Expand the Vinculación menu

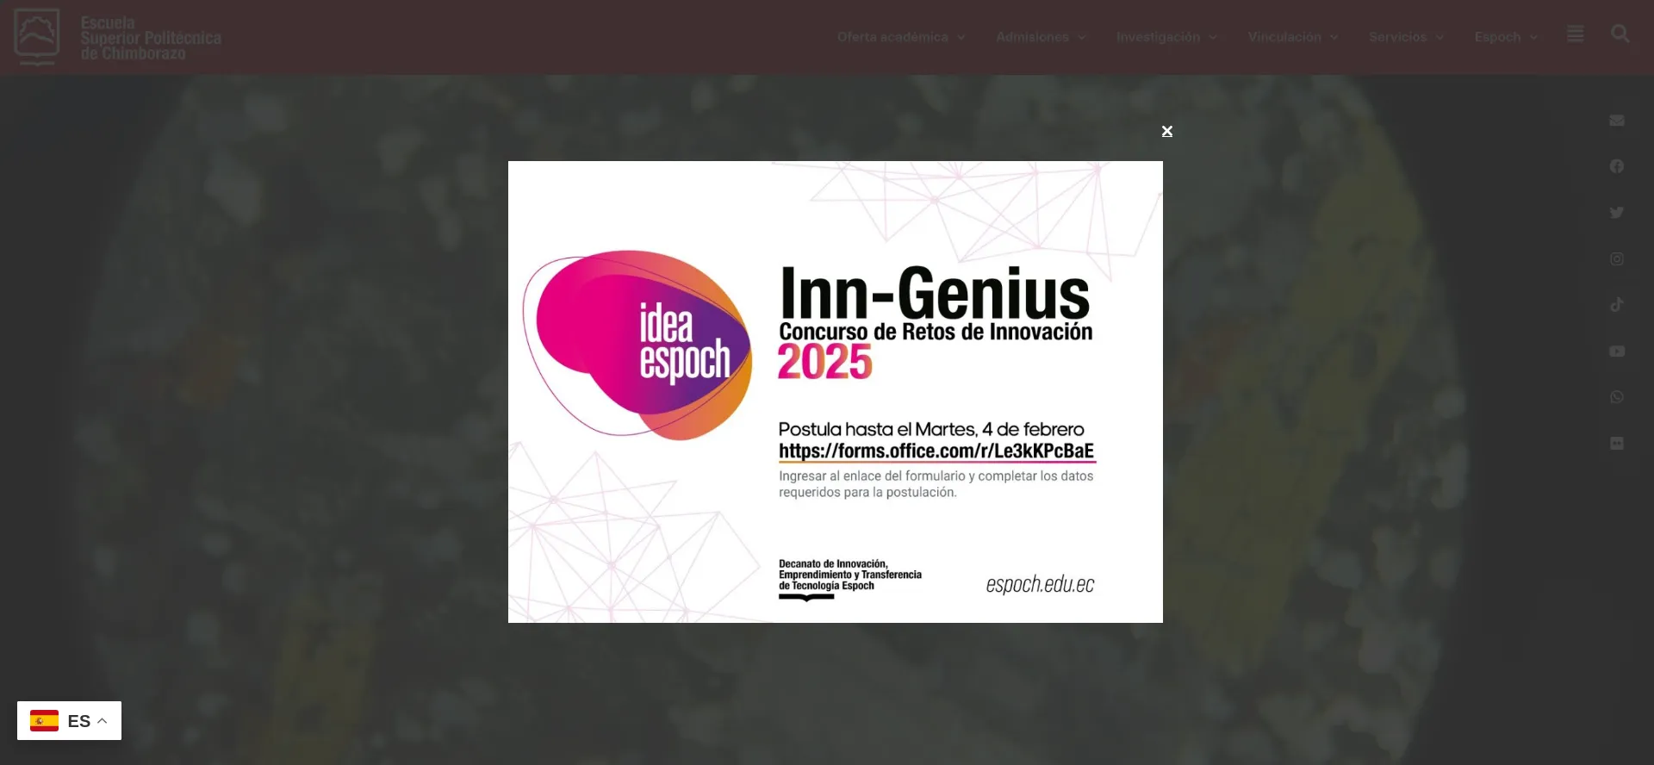1292,37
